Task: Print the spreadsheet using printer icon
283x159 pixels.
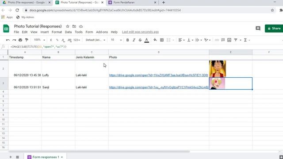Action: 20,40
